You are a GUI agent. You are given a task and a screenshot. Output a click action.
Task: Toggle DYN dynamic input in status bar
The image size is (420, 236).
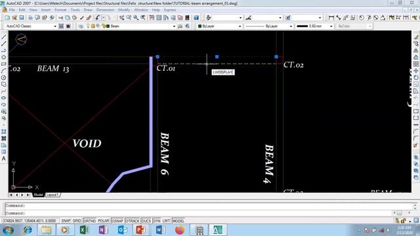coord(157,221)
